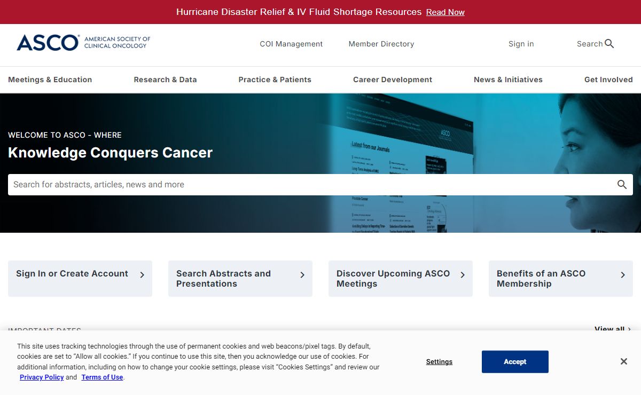
Task: Click View all next to Important Dates
Action: coord(613,329)
